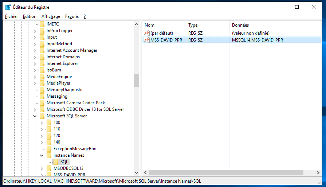Expand the MediaPlayer key
The height and width of the screenshot is (187, 326).
pos(35,83)
